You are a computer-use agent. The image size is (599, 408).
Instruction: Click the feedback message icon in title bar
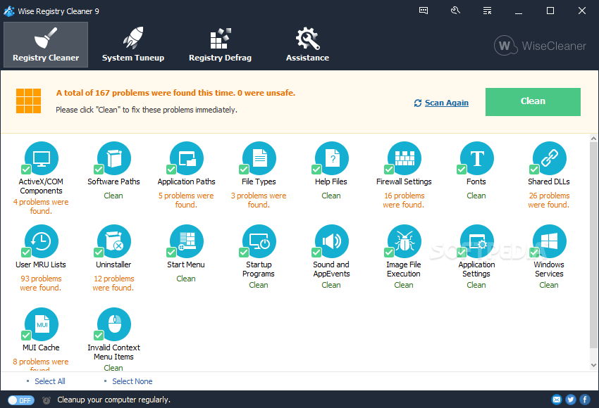[x=424, y=11]
